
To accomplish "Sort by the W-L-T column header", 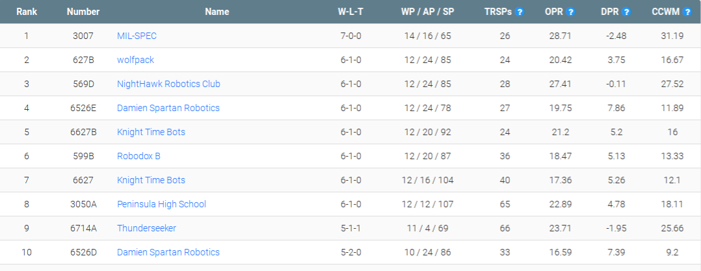I will pyautogui.click(x=350, y=12).
